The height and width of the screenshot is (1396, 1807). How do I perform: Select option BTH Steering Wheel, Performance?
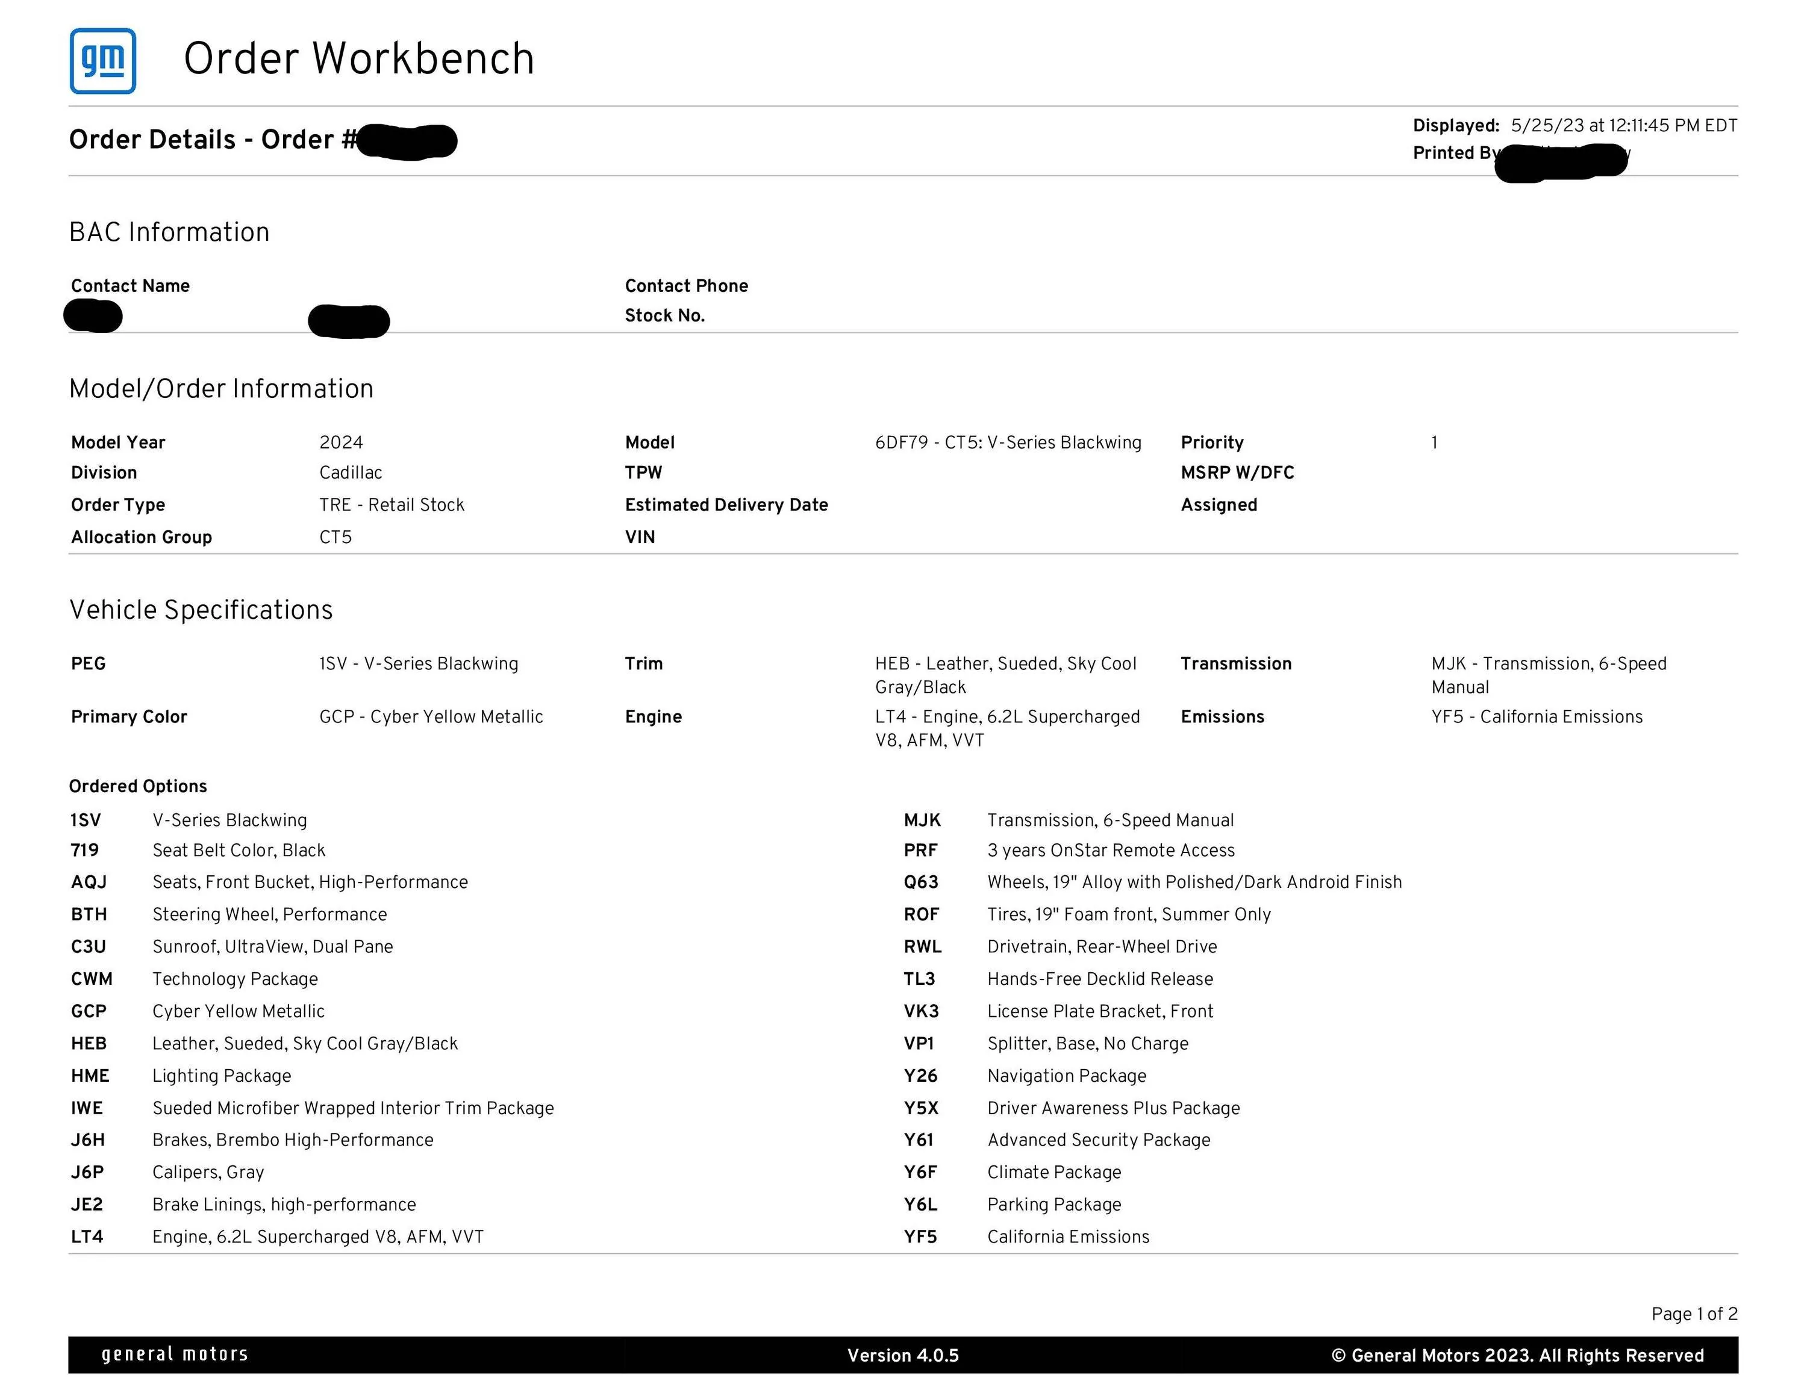(x=229, y=914)
